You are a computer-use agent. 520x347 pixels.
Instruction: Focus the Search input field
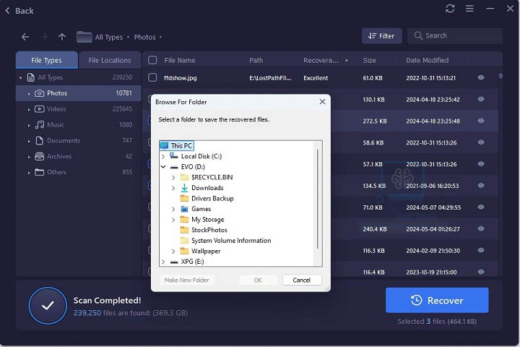coord(455,35)
